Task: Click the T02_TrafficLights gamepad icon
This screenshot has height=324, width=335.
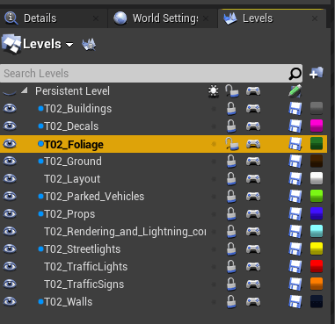Action: point(253,267)
